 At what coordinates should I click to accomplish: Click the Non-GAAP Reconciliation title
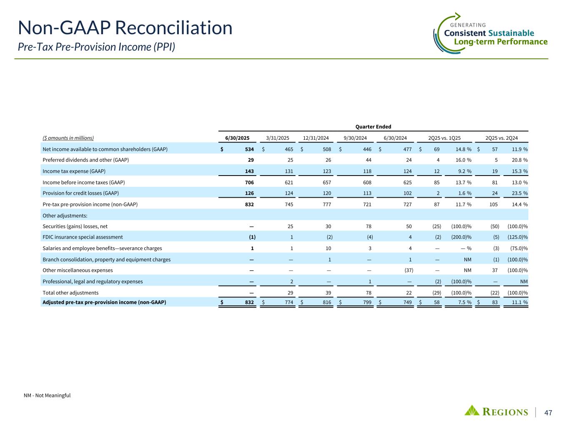click(125, 28)
